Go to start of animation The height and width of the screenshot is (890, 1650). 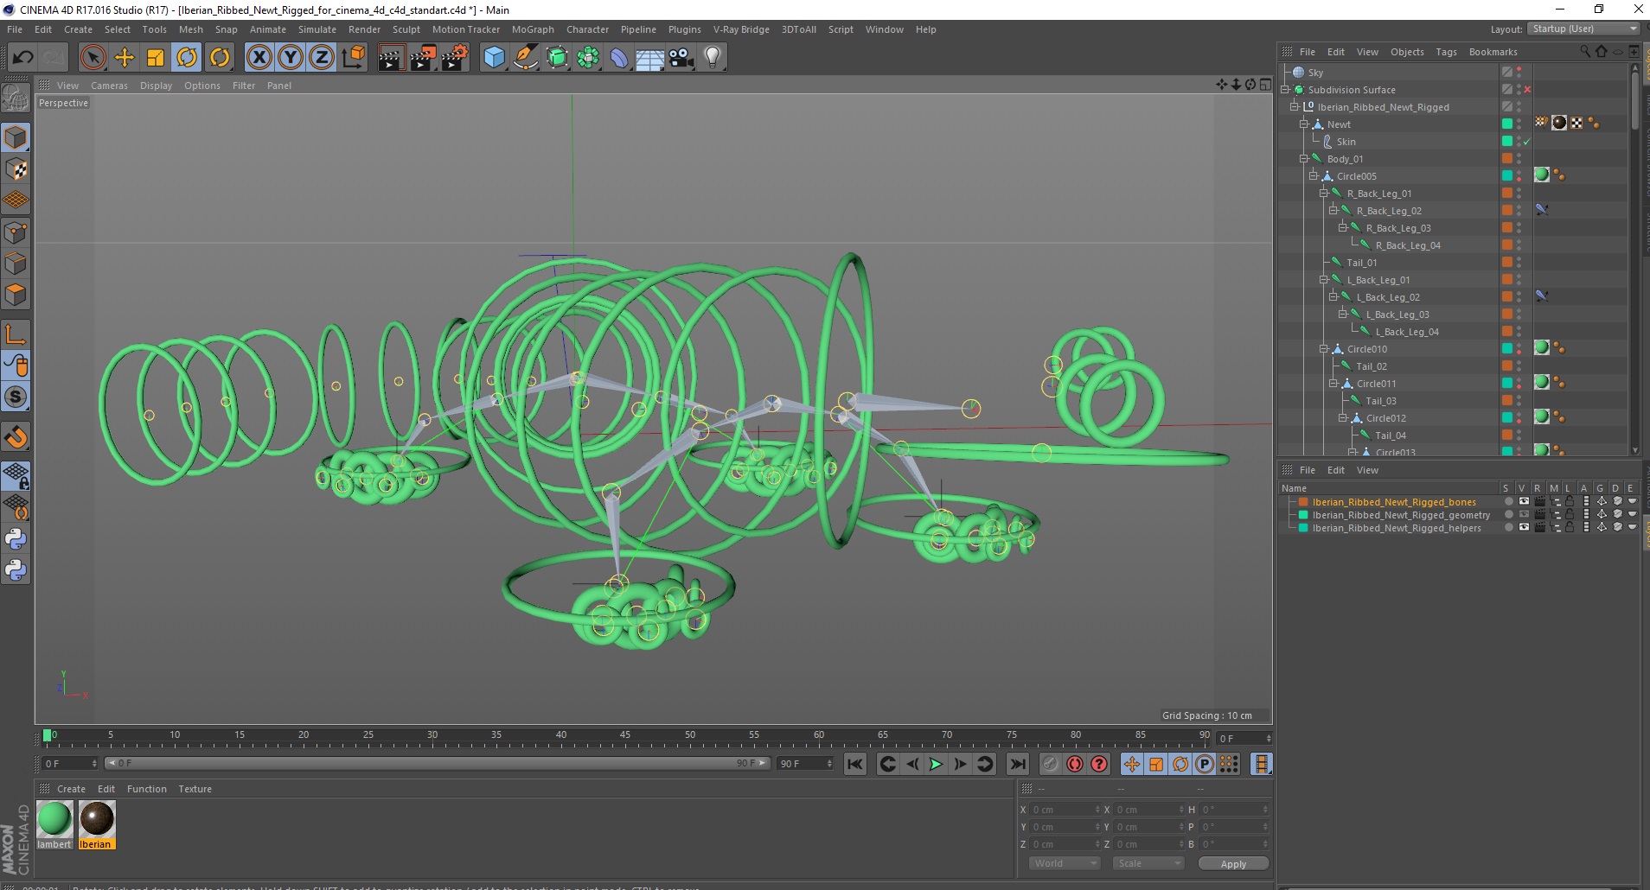[855, 764]
